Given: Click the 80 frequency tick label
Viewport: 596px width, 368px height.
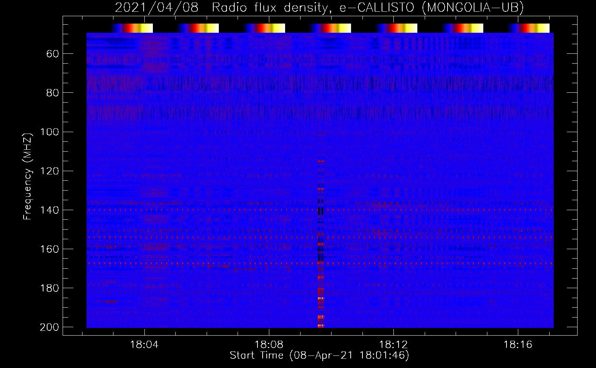Looking at the screenshot, I should point(52,93).
